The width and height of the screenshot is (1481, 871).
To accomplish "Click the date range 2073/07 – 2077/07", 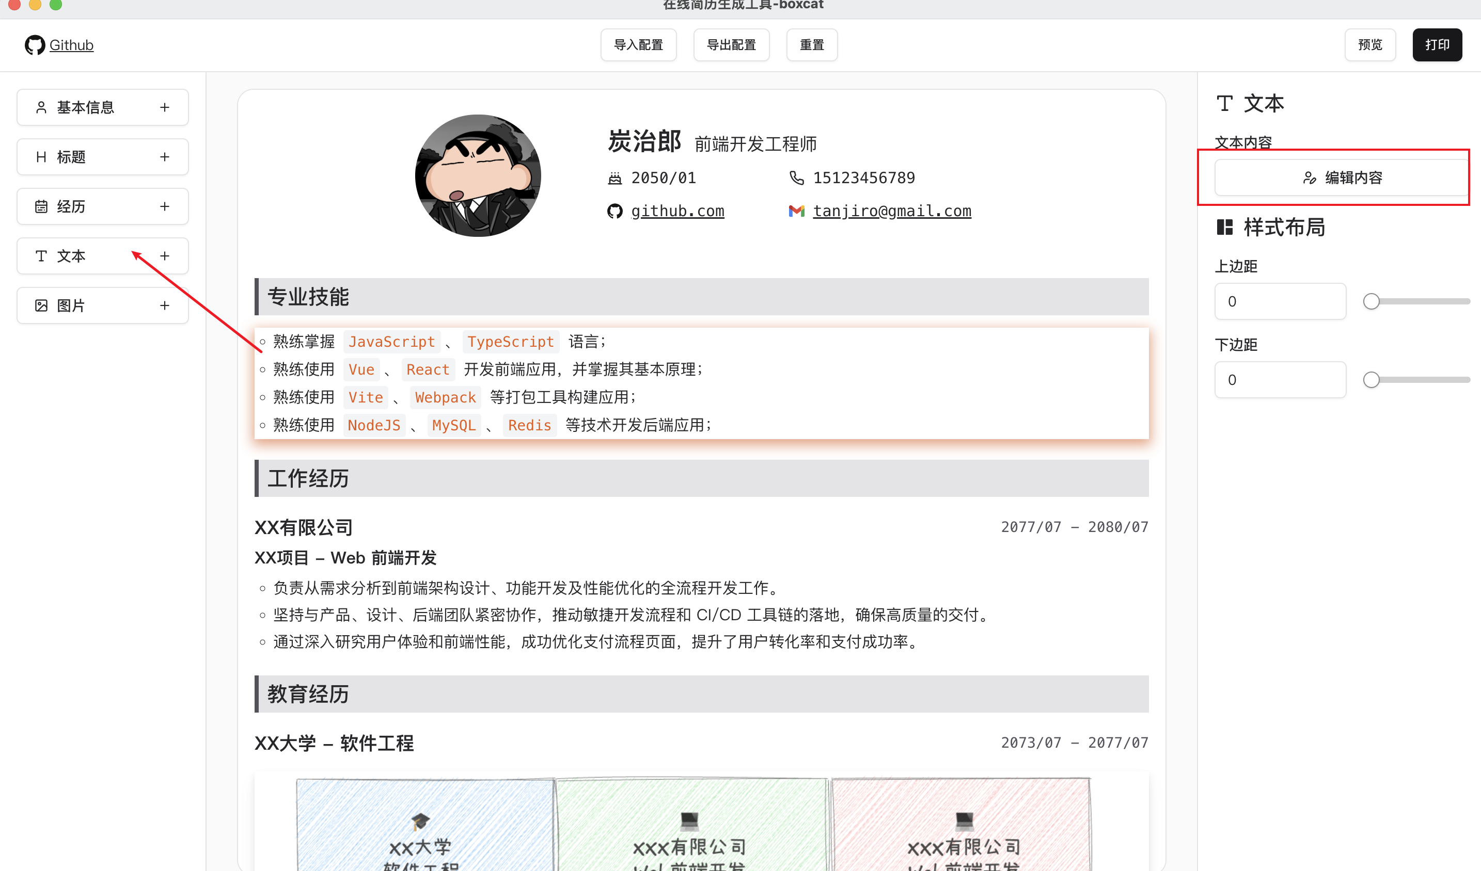I will click(x=1074, y=743).
